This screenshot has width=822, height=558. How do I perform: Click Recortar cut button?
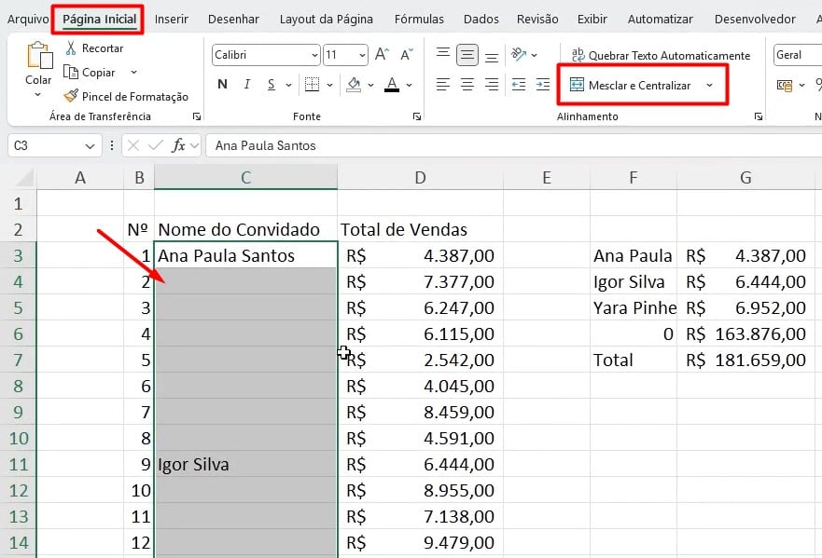94,48
